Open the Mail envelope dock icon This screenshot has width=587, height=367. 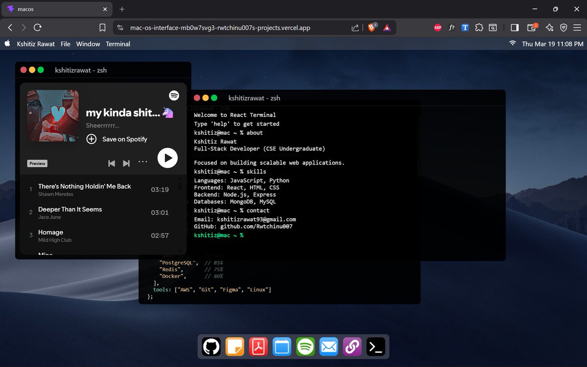pyautogui.click(x=329, y=347)
